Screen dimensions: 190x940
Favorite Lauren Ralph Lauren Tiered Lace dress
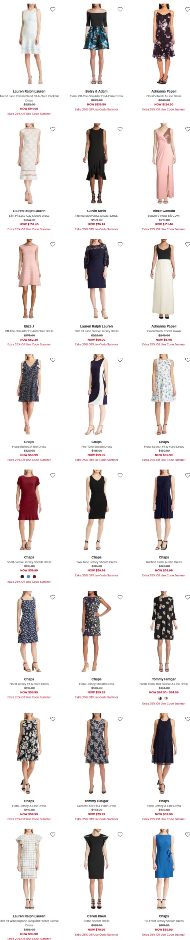[x=53, y=10]
